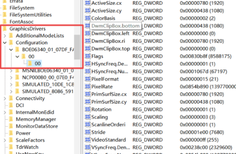Image resolution: width=236 pixels, height=154 pixels.
Task: Collapse the BOE06340_01_07DF key
Action: click(x=11, y=49)
